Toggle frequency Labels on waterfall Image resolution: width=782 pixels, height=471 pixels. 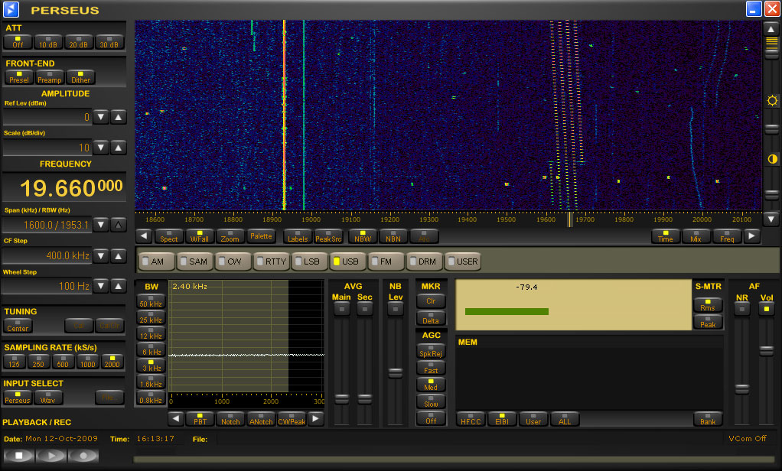[298, 235]
